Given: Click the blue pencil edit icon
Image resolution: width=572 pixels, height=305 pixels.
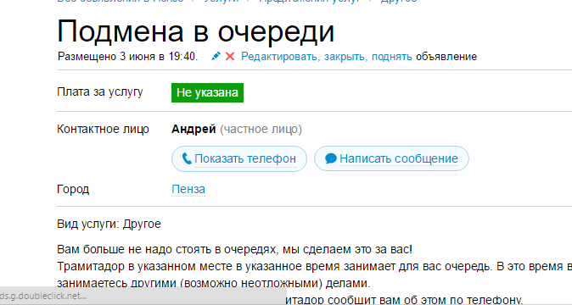Looking at the screenshot, I should pos(216,56).
